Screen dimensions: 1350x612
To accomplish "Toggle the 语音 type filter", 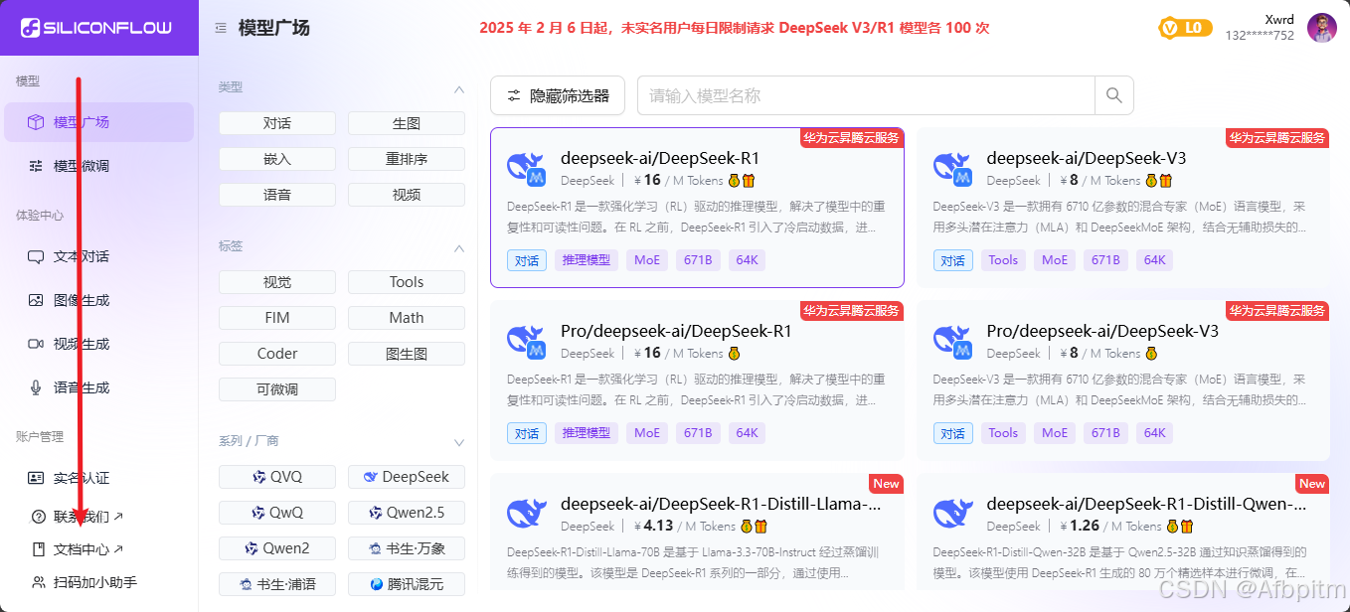I will point(277,195).
